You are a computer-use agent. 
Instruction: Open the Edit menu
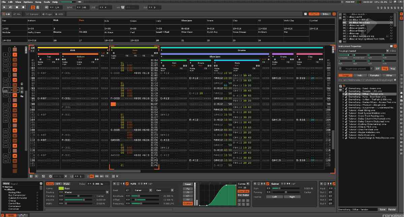11,2
